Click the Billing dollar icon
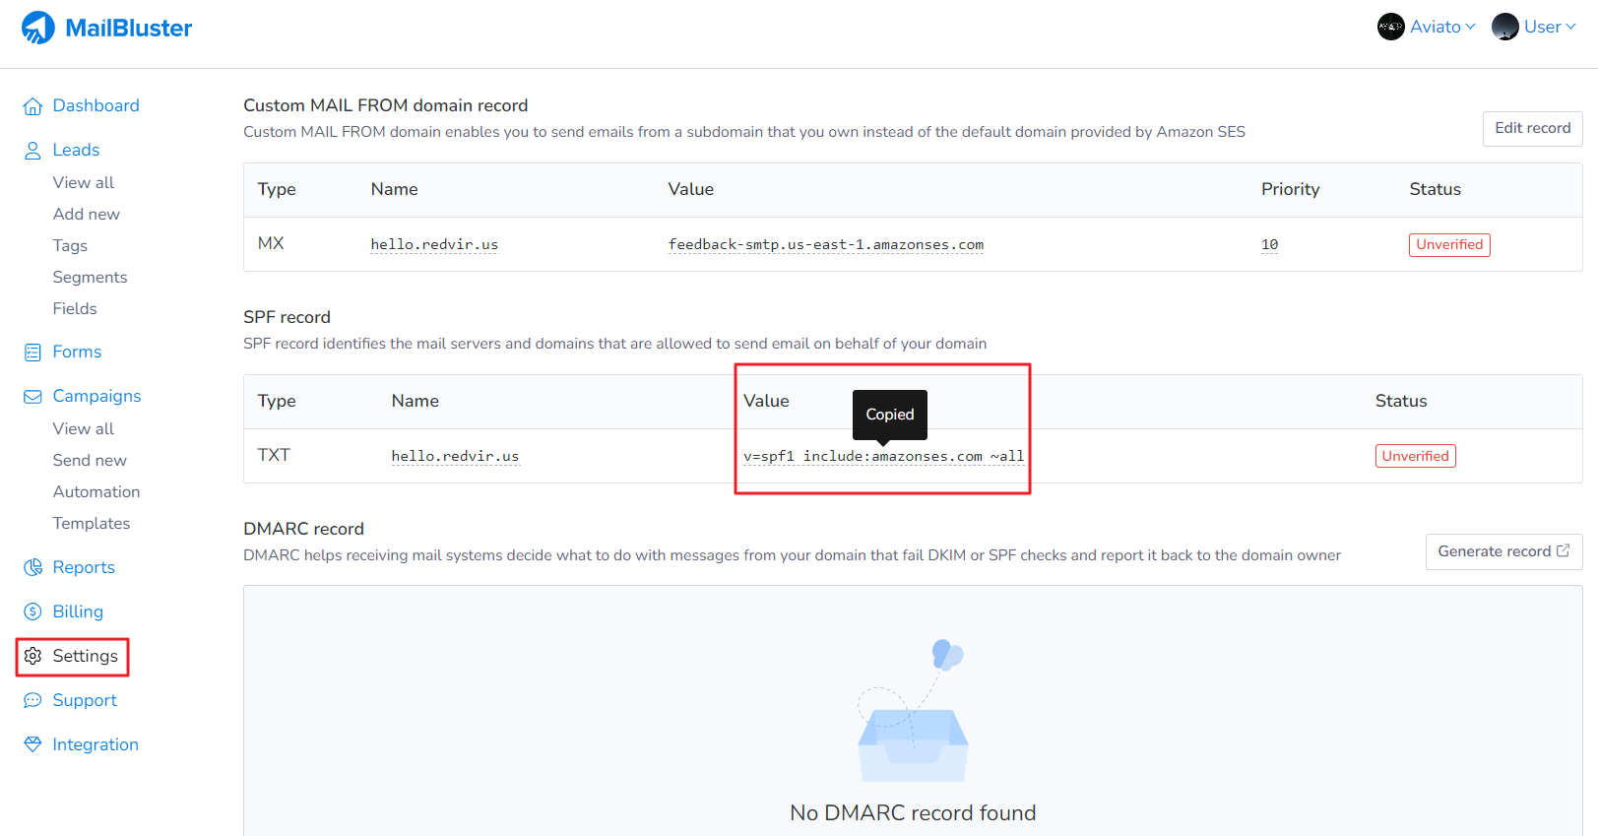Image resolution: width=1598 pixels, height=836 pixels. (32, 612)
